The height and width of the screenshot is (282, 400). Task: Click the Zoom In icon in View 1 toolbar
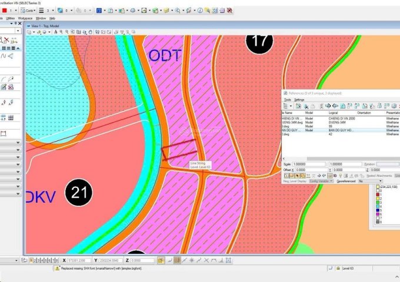tap(61, 32)
